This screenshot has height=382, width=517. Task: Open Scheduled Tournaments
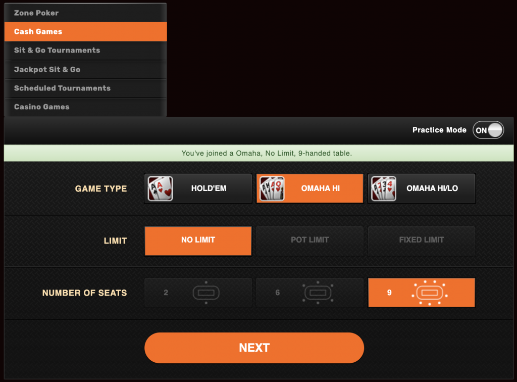[x=85, y=88]
